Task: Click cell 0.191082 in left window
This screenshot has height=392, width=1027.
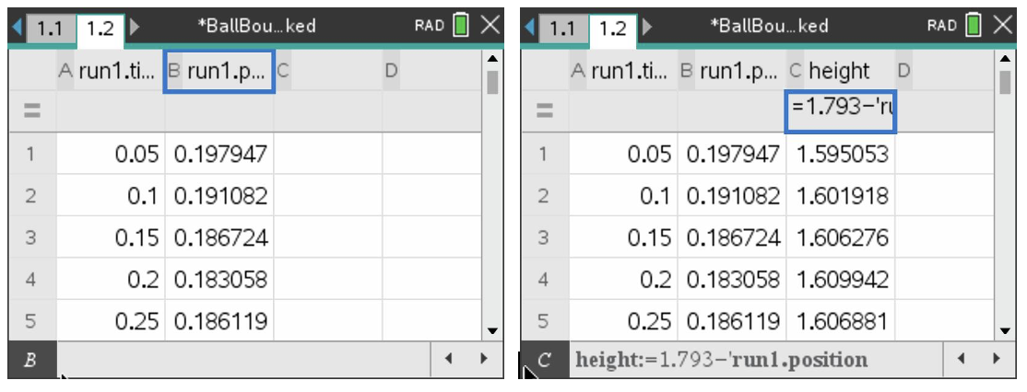Action: [219, 195]
